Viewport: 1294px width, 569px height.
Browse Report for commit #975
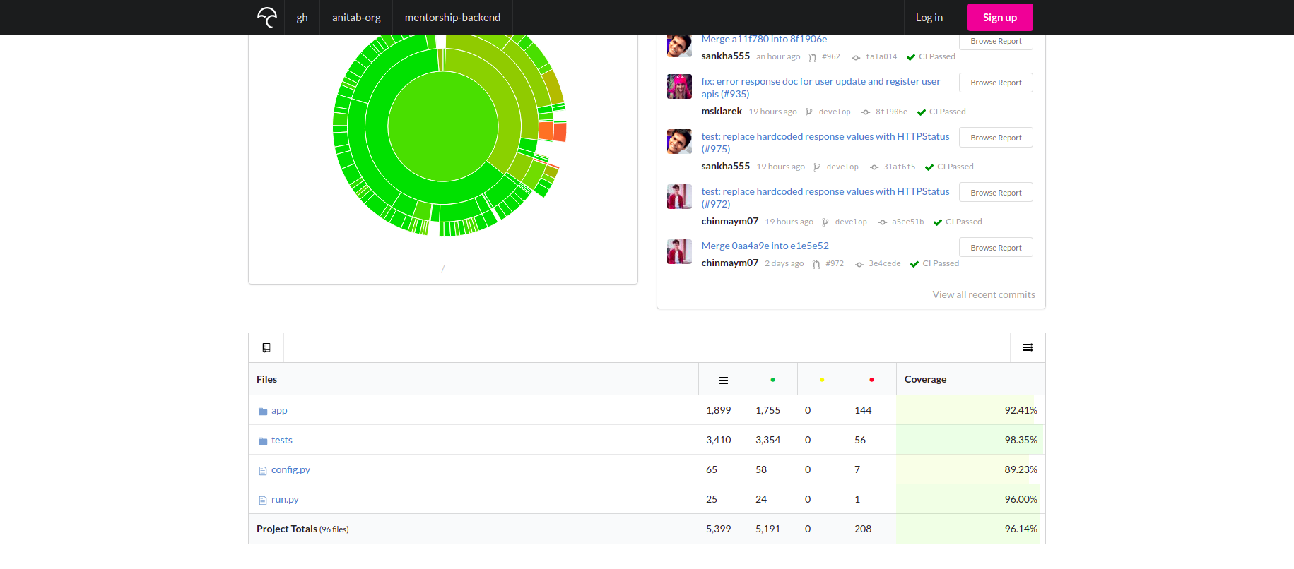point(996,138)
